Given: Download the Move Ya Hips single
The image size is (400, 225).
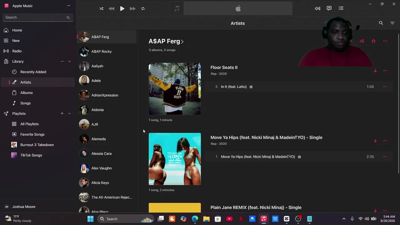Looking at the screenshot, I should [x=375, y=141].
